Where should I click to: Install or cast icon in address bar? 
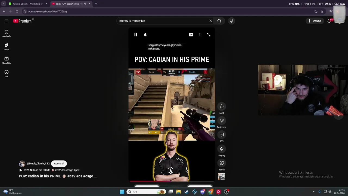pyautogui.click(x=316, y=11)
